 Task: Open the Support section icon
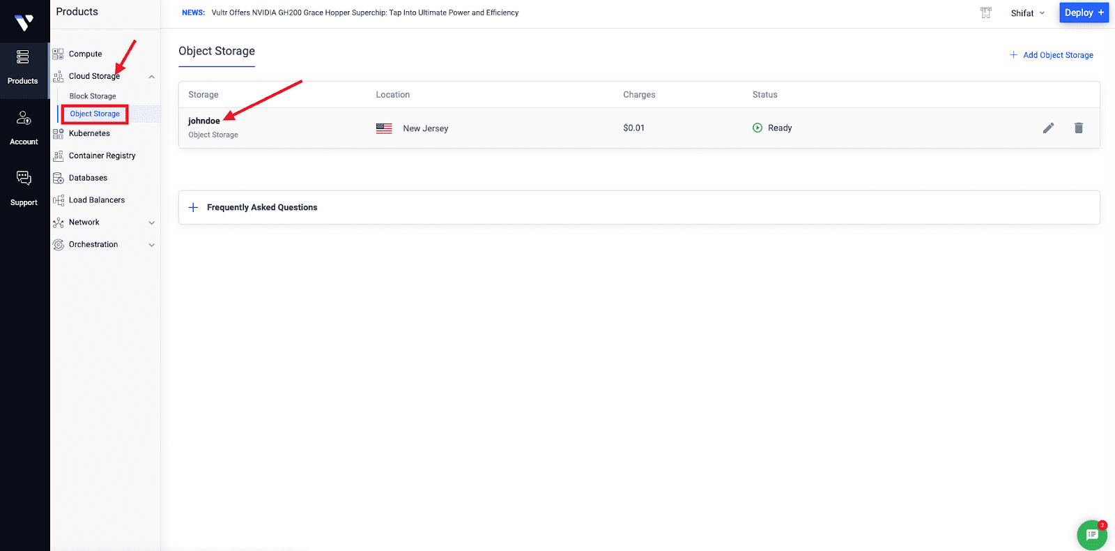[24, 187]
